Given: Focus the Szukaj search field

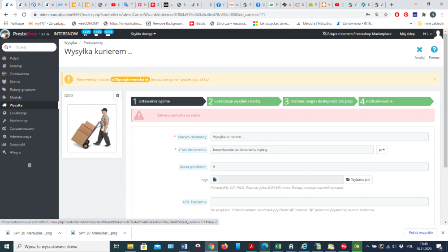Looking at the screenshot, I should [x=35, y=47].
